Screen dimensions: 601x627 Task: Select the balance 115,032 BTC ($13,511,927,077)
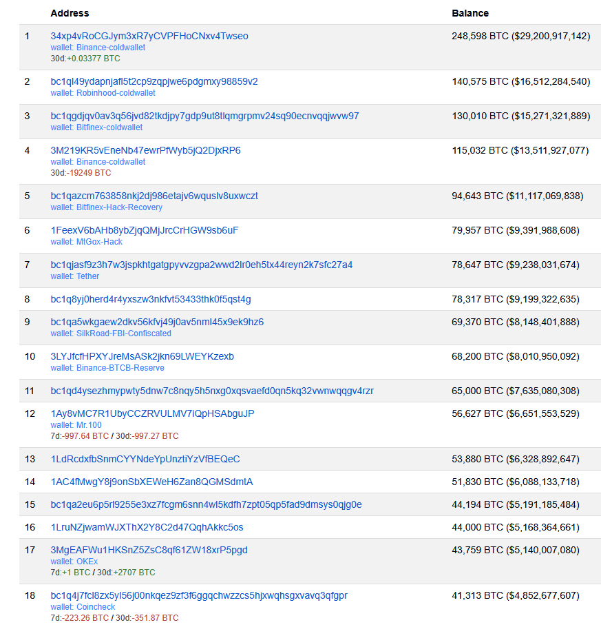point(520,150)
